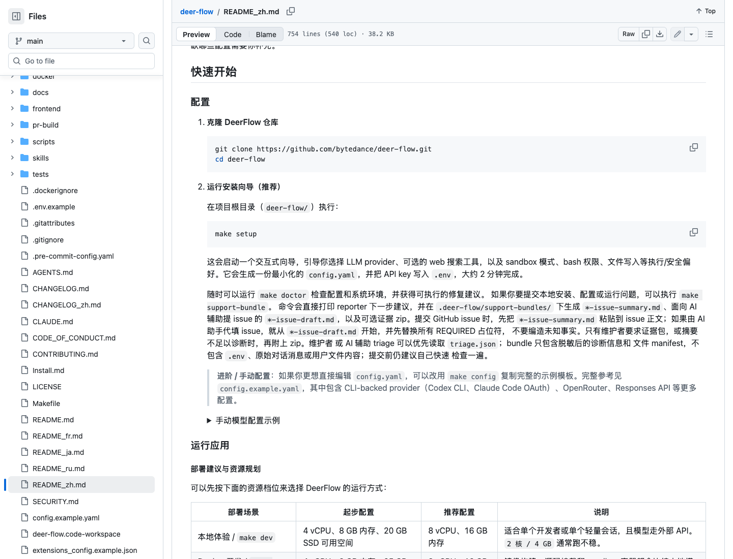Expand the docs folder chevron

pos(12,92)
